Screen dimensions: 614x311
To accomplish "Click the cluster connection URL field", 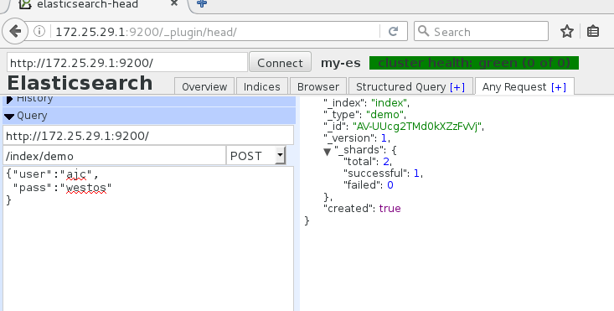I will pyautogui.click(x=127, y=62).
